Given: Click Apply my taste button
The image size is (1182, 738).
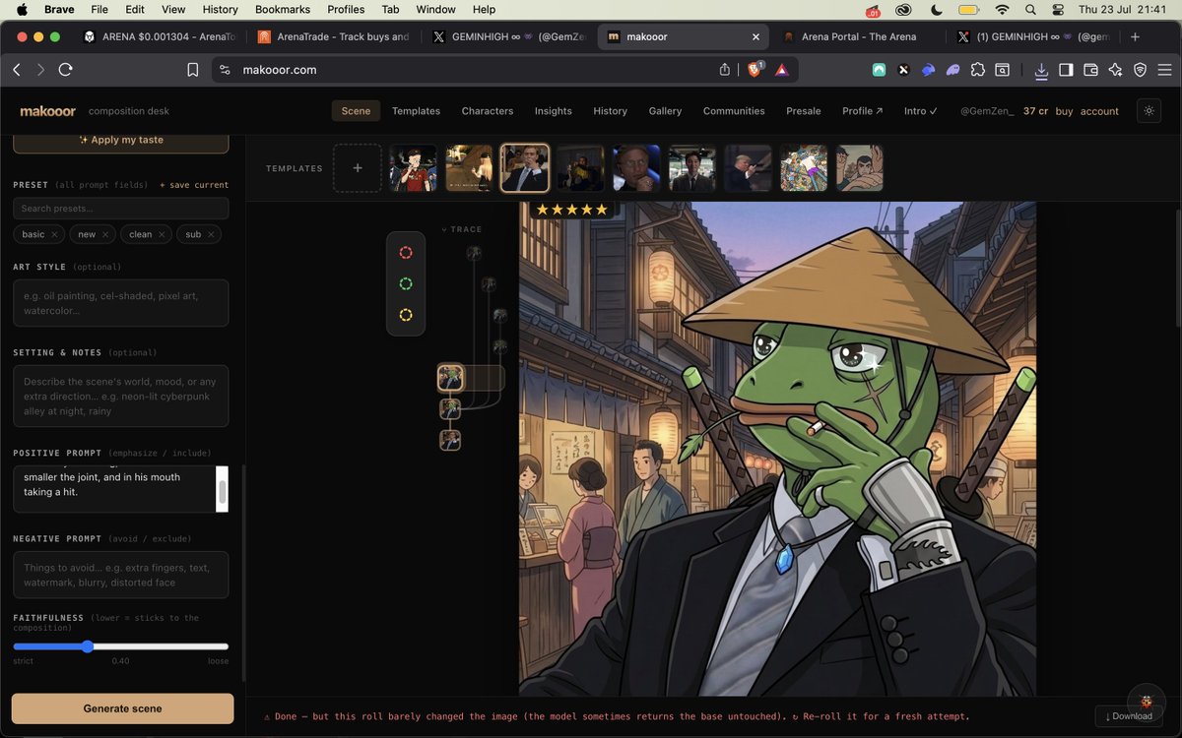Looking at the screenshot, I should point(121,140).
